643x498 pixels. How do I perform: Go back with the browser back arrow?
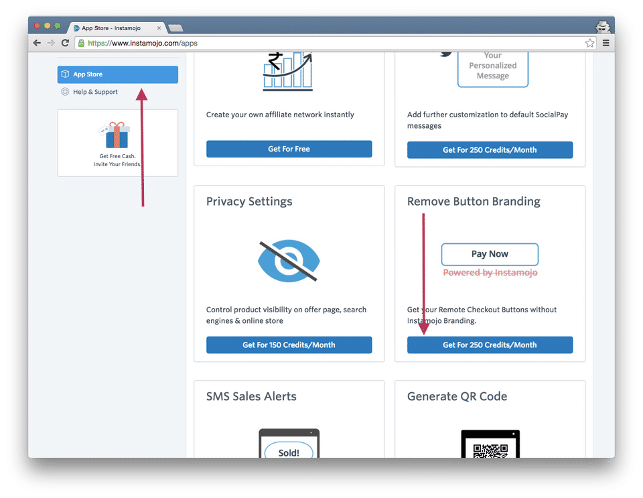coord(37,43)
